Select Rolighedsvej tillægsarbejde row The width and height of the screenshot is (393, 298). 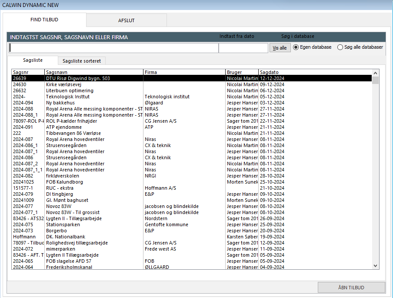point(192,243)
